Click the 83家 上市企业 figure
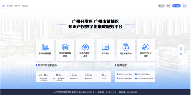The height and width of the screenshot is (95, 191). click(104, 75)
